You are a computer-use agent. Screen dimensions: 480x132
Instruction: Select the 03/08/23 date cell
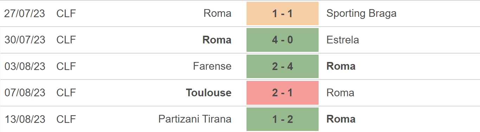(25, 66)
